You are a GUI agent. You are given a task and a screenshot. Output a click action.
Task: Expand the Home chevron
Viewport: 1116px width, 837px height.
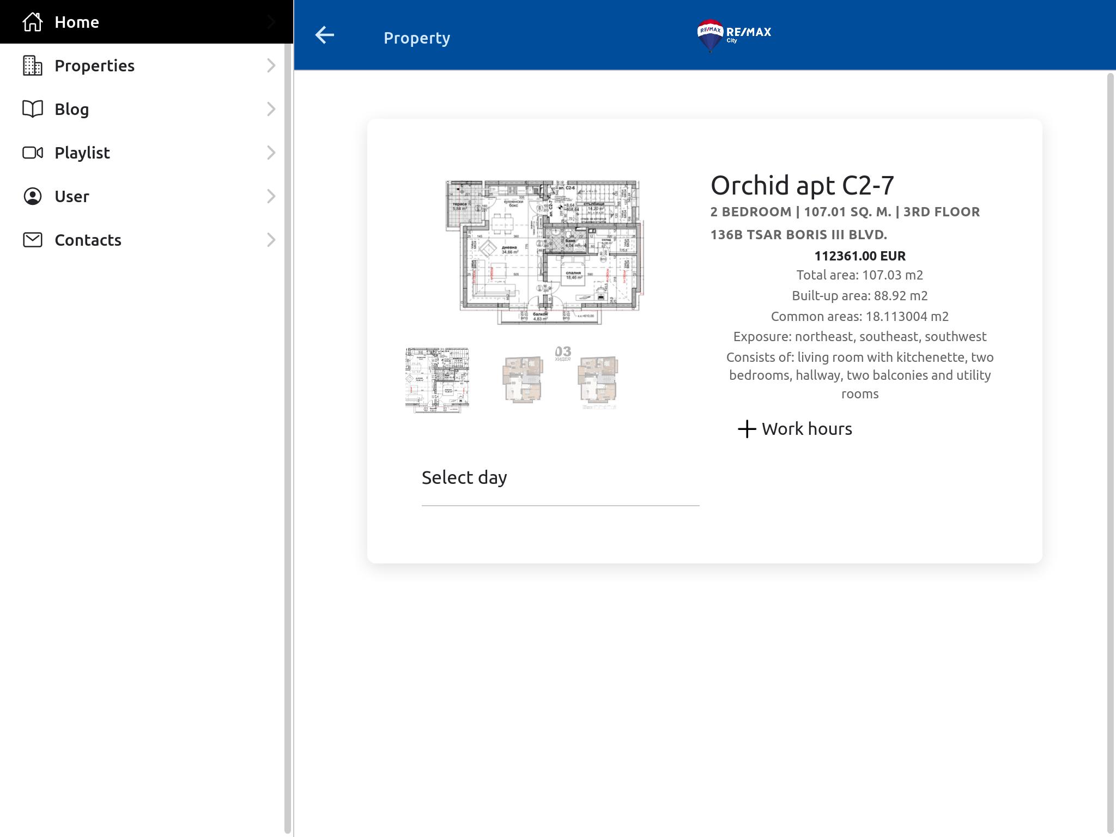click(x=271, y=22)
